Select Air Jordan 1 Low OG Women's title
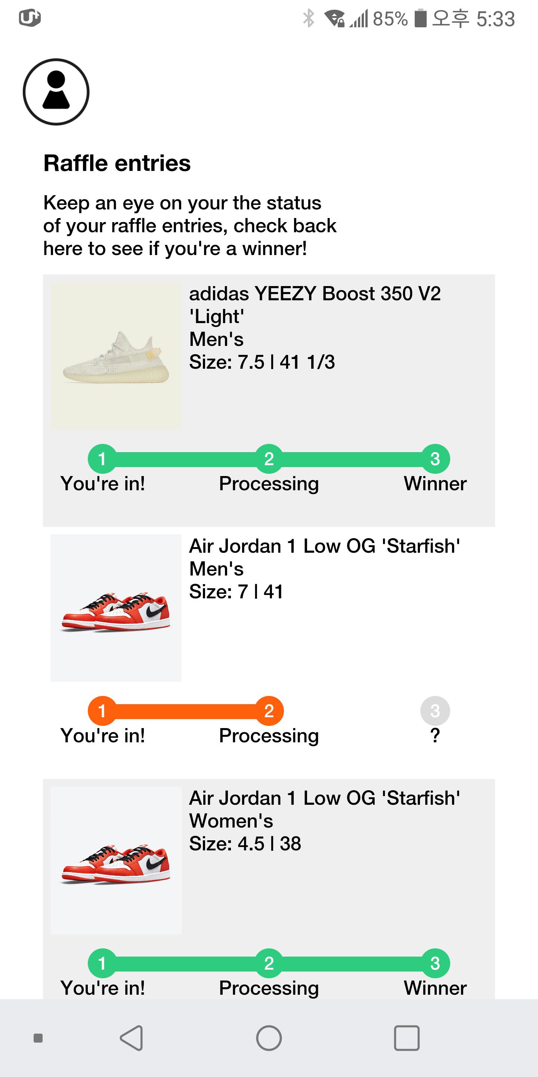 coord(324,798)
